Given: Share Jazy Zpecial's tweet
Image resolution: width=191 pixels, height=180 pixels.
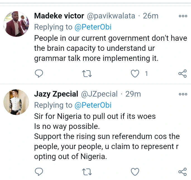Looking at the screenshot, I should (x=182, y=172).
